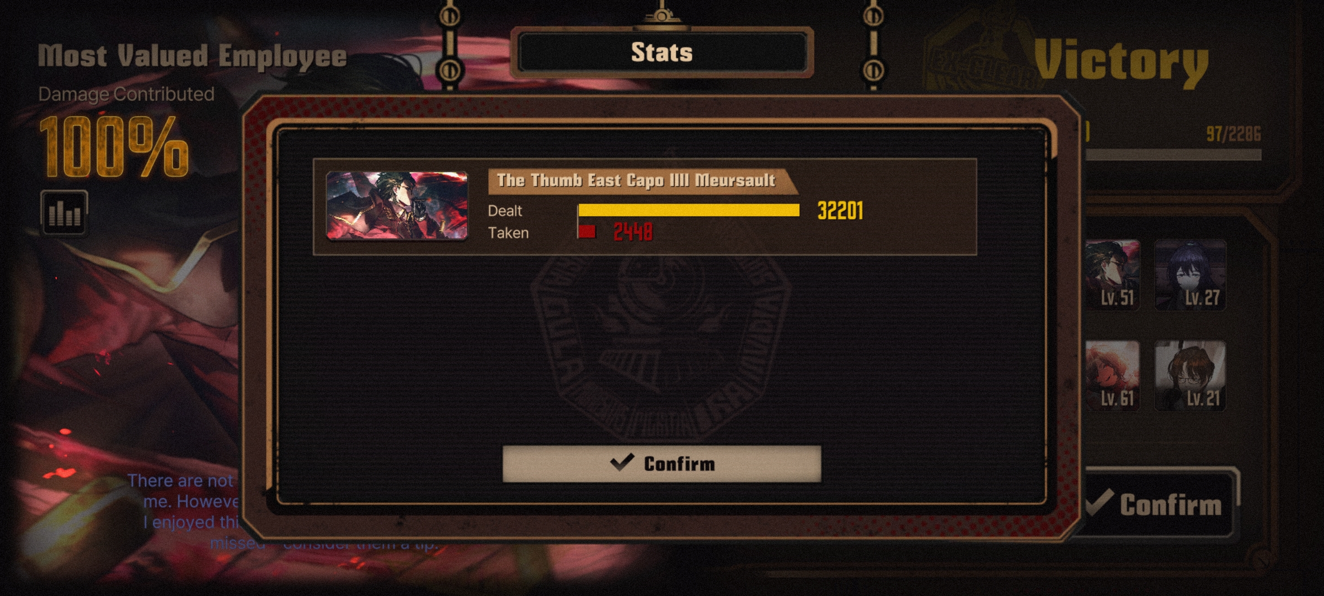Click the 100% damage contributed figure

[114, 147]
